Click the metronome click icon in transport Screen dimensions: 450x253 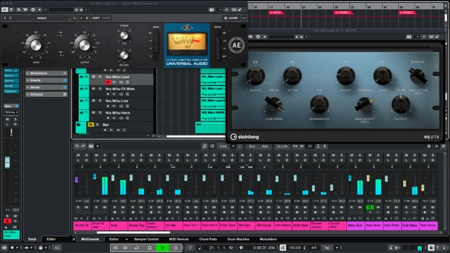[x=391, y=247]
